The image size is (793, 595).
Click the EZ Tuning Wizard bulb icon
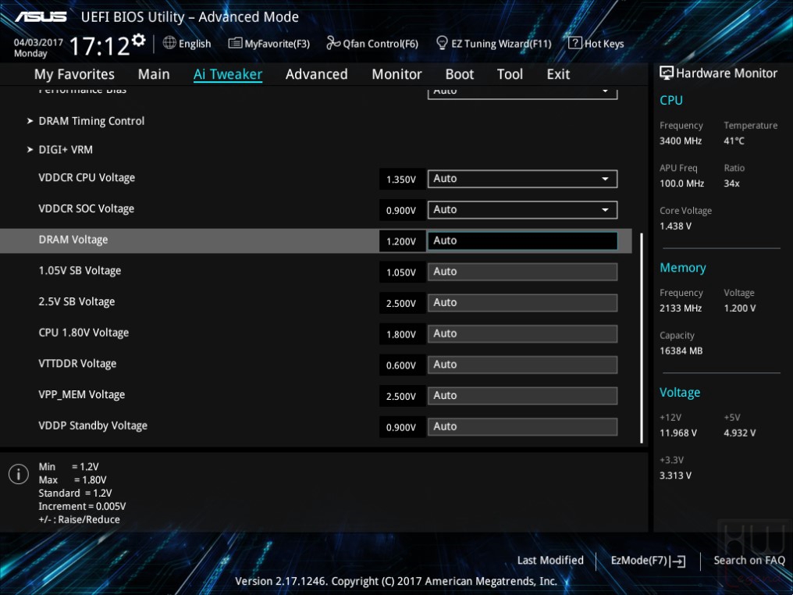pyautogui.click(x=442, y=43)
